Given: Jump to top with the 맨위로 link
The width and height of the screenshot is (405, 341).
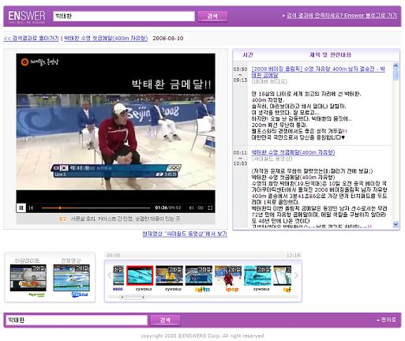Looking at the screenshot, I should pos(386,320).
